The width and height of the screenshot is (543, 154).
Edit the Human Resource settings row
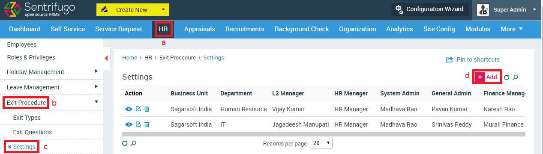138,109
